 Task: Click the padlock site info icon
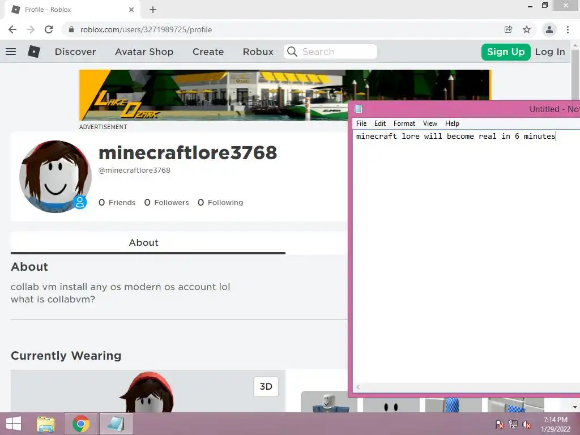tap(71, 29)
